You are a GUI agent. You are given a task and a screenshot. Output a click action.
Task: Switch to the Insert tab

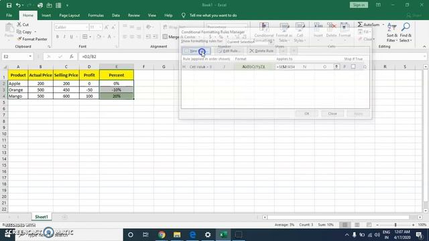(46, 15)
